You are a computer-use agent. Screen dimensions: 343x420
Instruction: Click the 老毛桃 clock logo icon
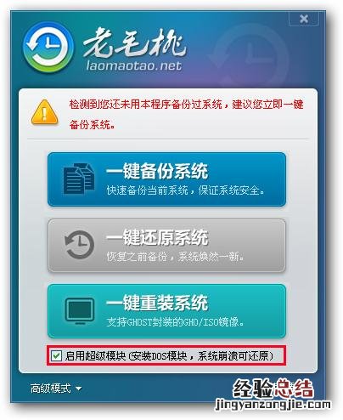coord(48,48)
